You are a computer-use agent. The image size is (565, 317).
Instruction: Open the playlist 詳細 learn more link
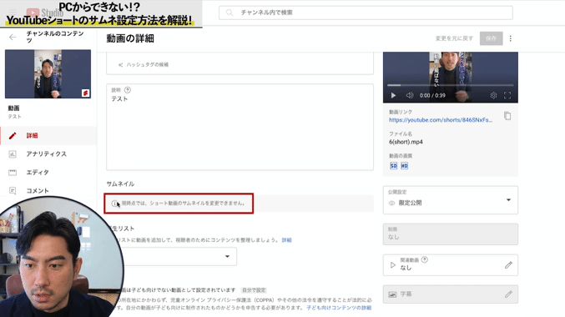point(287,240)
